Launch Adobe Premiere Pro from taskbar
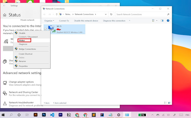 coord(60,115)
